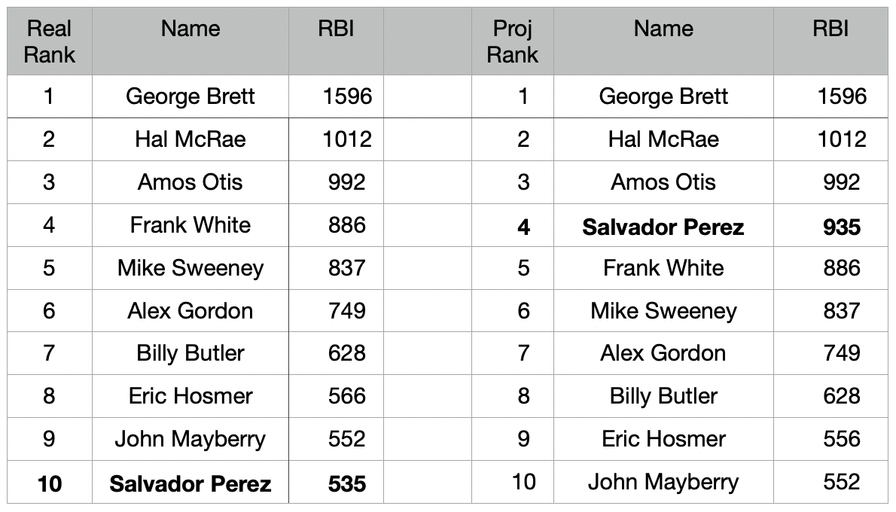Select John Mayberry in the Real Rank table

190,439
